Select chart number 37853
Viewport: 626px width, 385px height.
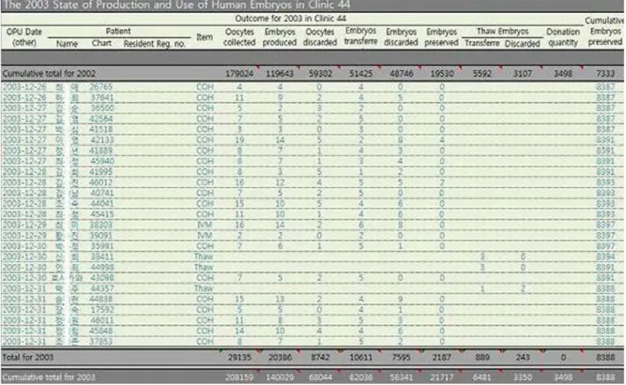(101, 342)
